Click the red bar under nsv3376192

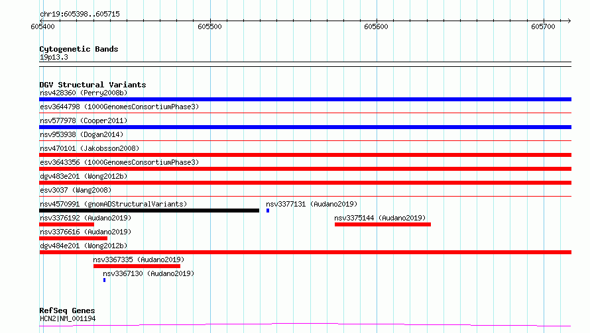click(x=66, y=224)
